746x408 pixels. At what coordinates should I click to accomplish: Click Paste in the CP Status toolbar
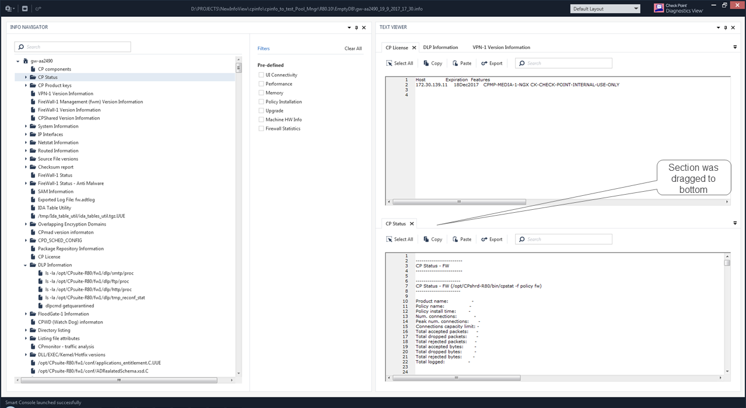[462, 239]
